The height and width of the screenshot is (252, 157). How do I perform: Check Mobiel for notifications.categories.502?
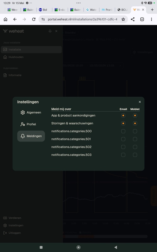(135, 147)
